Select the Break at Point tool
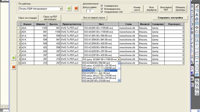 tap(197, 53)
